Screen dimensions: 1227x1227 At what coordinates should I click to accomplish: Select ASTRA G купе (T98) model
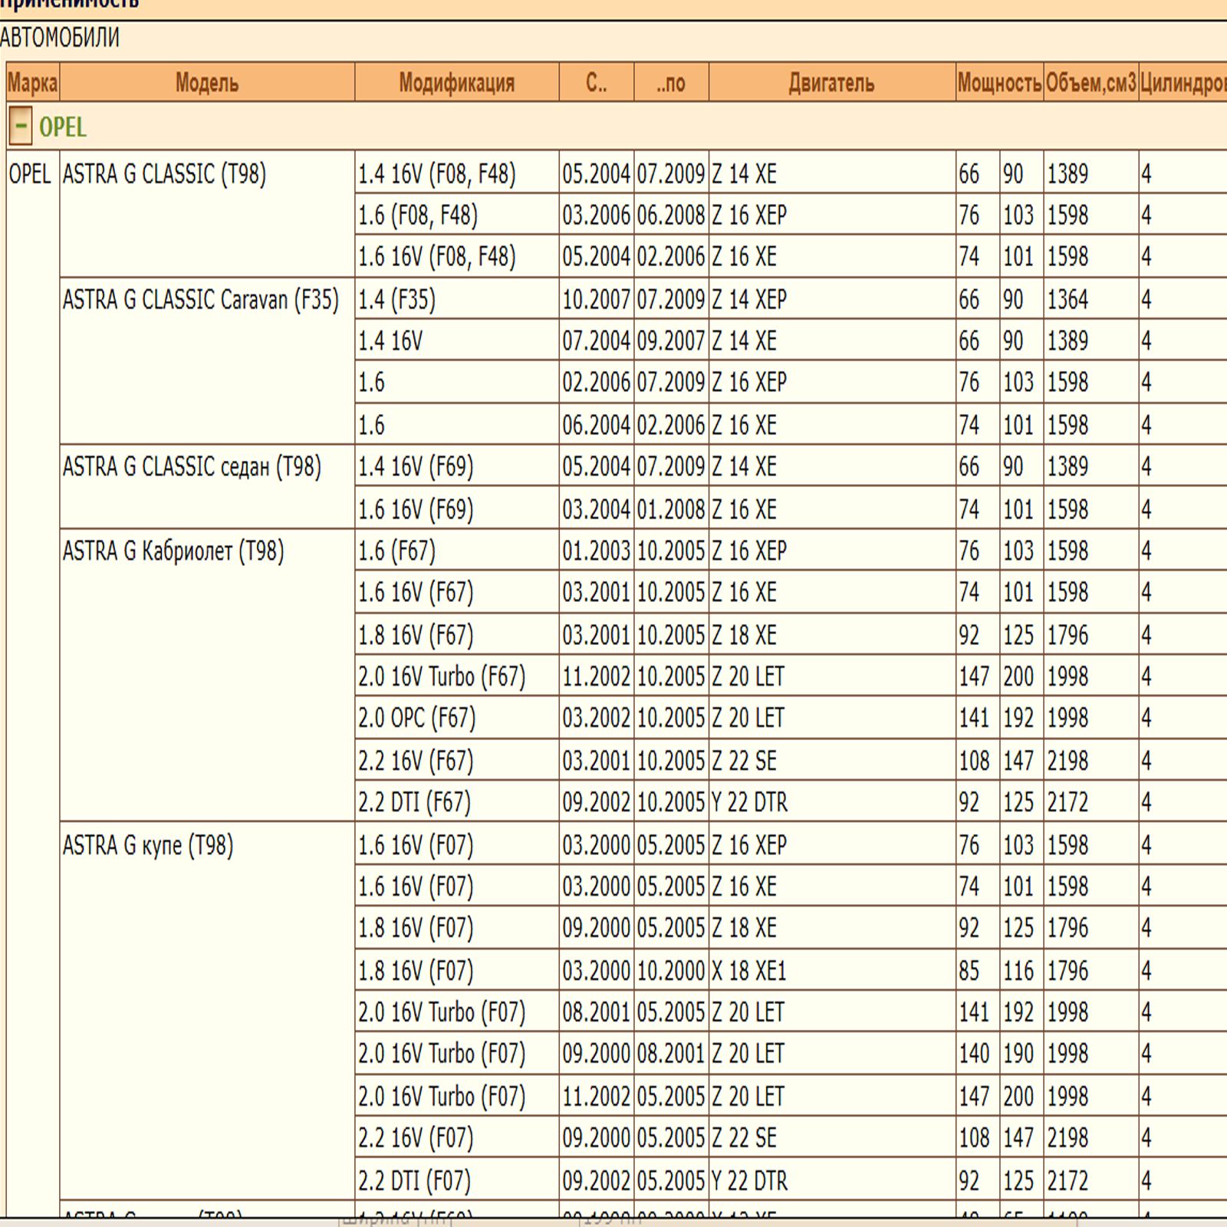click(148, 846)
